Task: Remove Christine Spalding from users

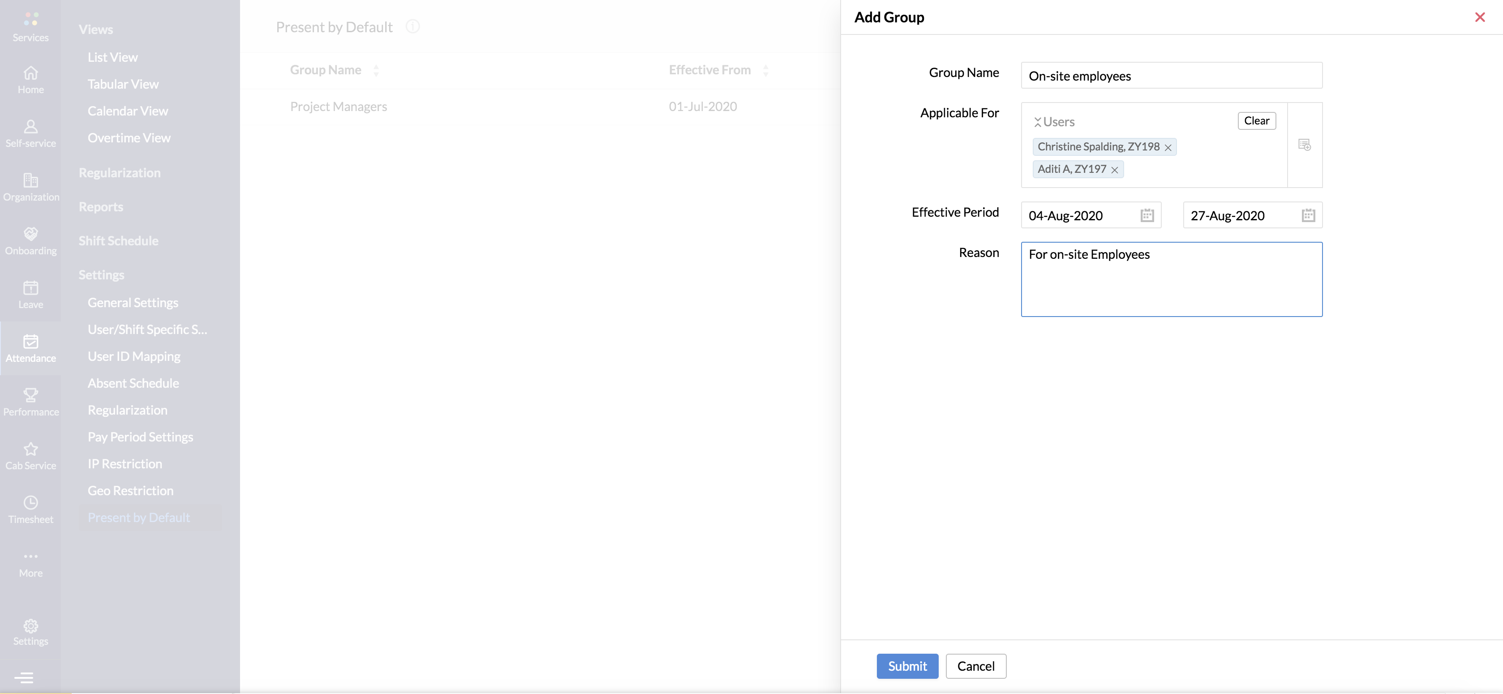Action: coord(1168,148)
